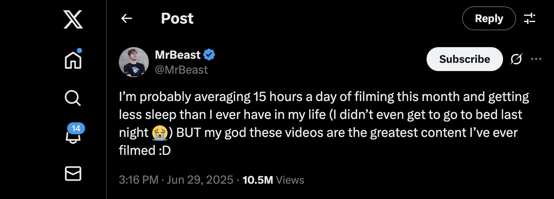Click the Post heading at the top
The image size is (554, 199).
[x=177, y=18]
